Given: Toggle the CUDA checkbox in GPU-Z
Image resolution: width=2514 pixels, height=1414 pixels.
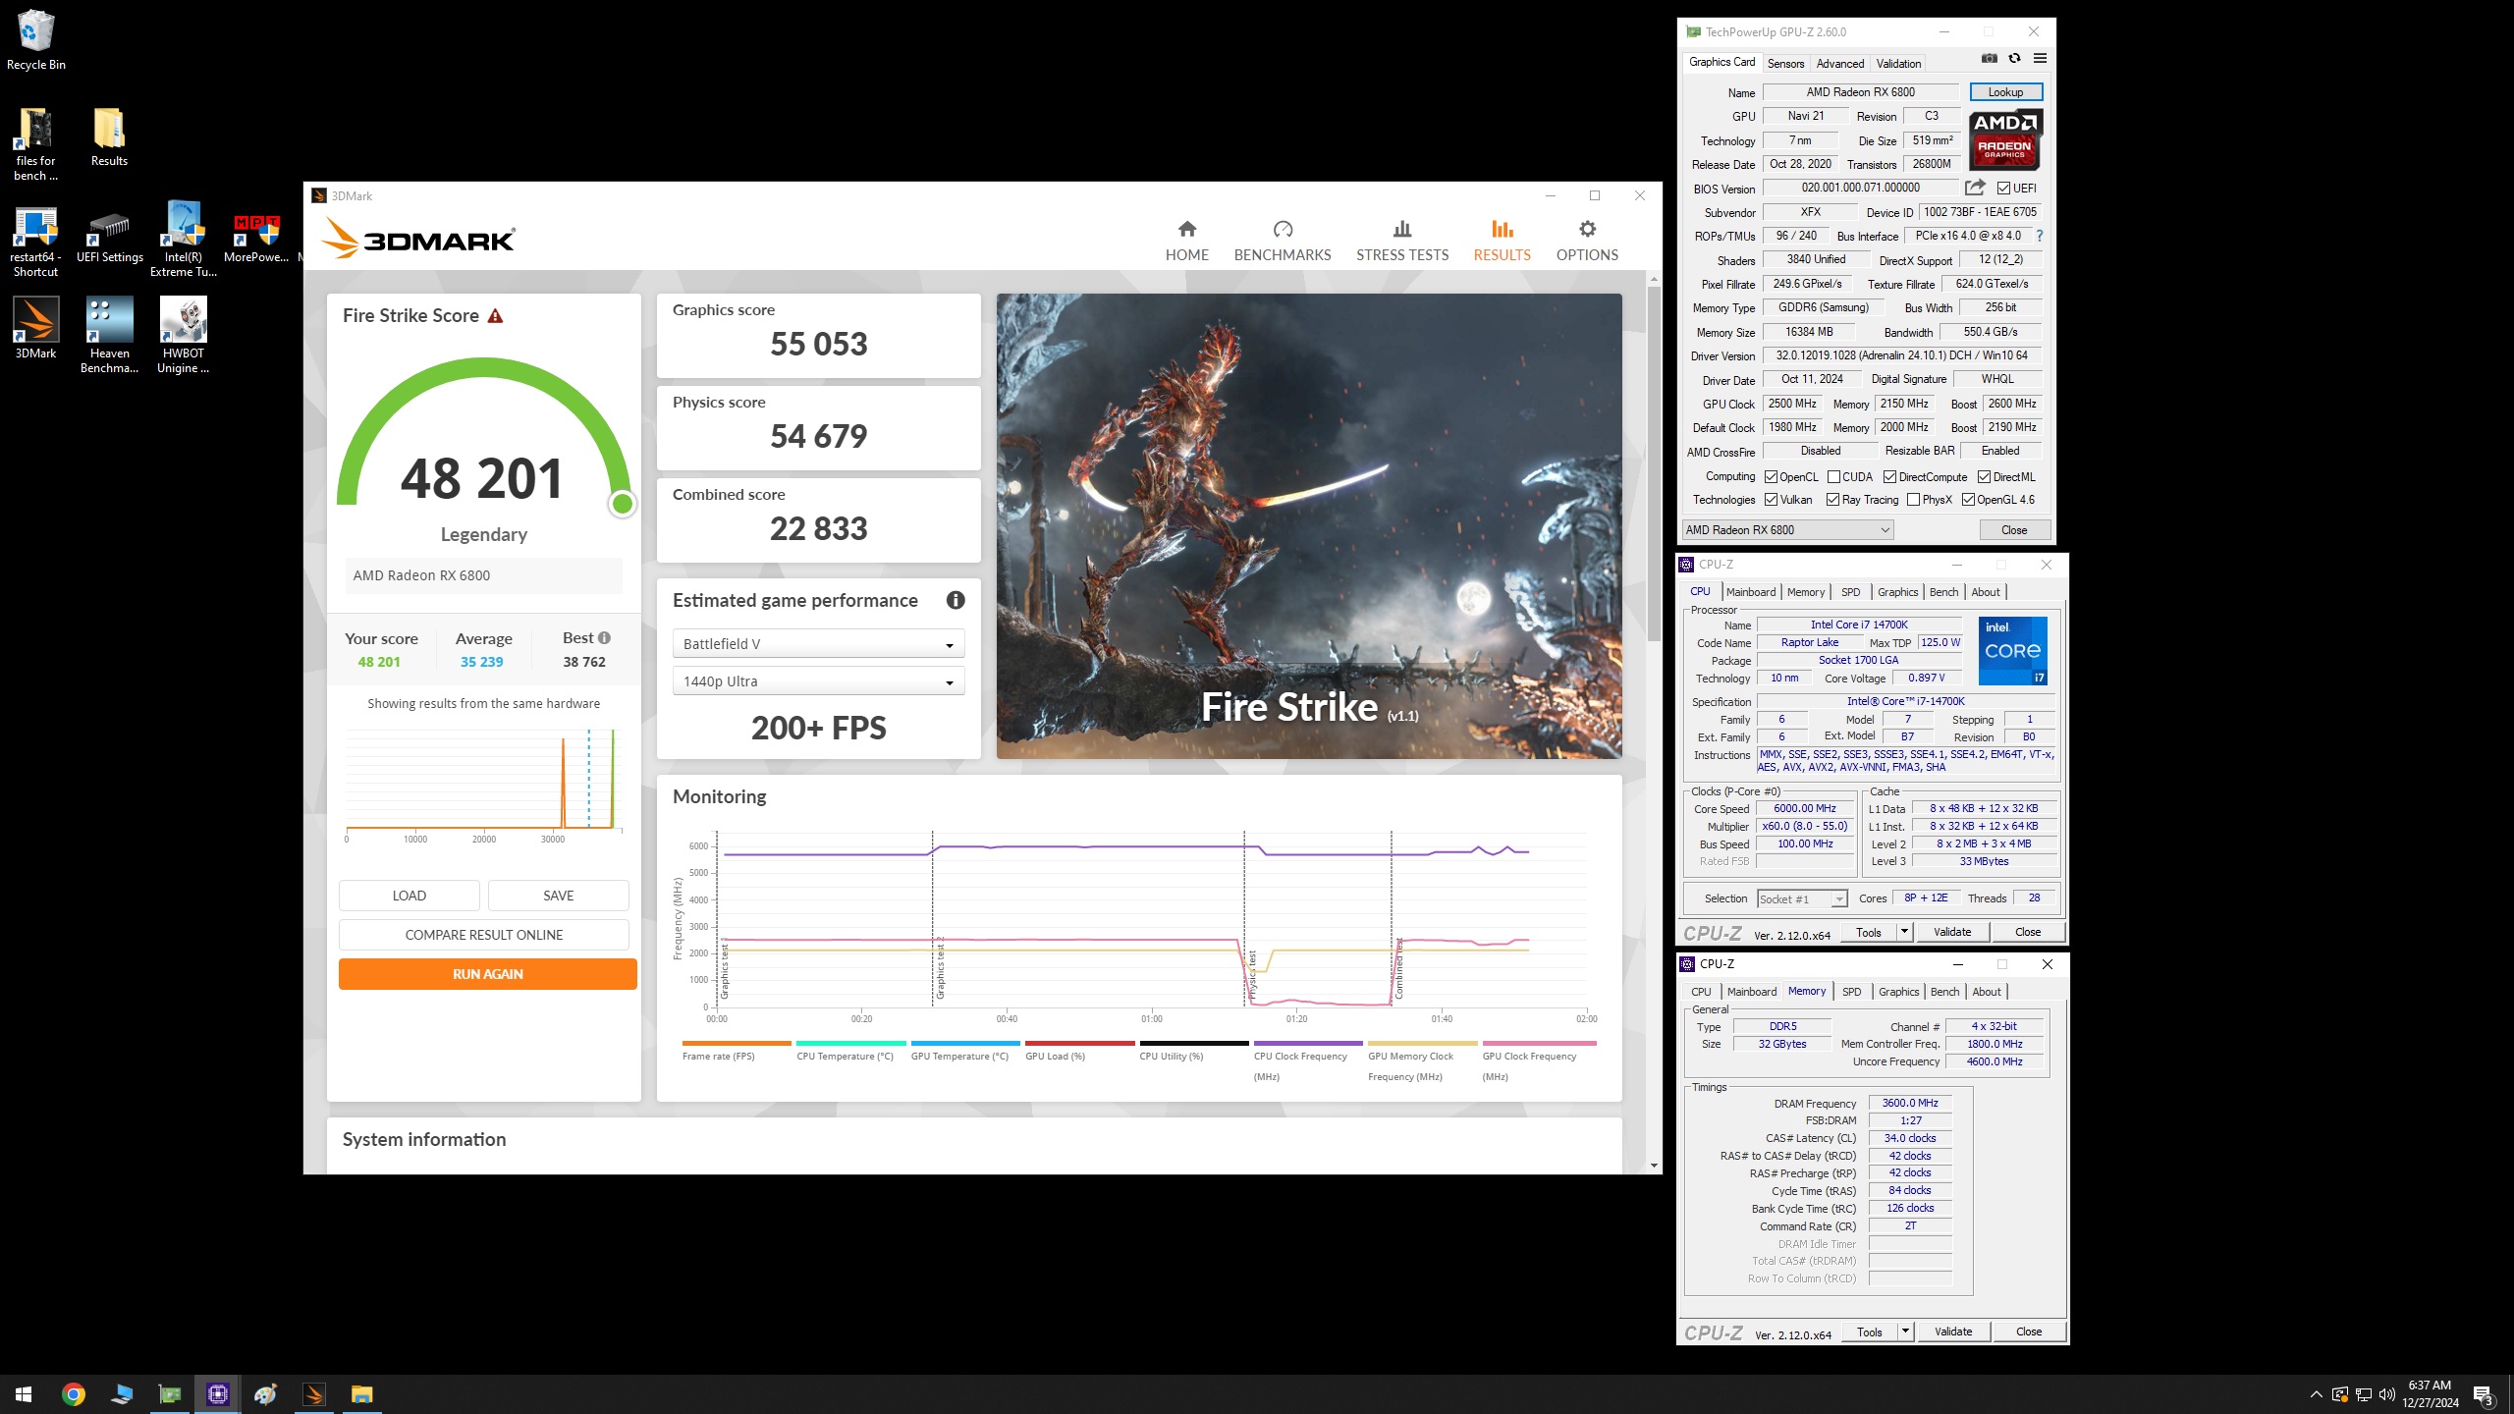Looking at the screenshot, I should click(x=1833, y=477).
